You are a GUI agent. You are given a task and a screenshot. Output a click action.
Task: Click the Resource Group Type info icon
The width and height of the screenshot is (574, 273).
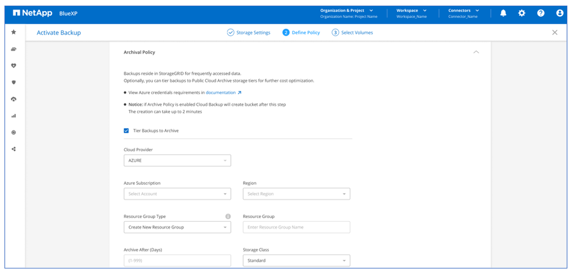[228, 217]
